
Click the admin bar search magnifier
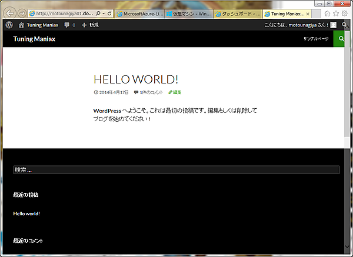click(344, 25)
